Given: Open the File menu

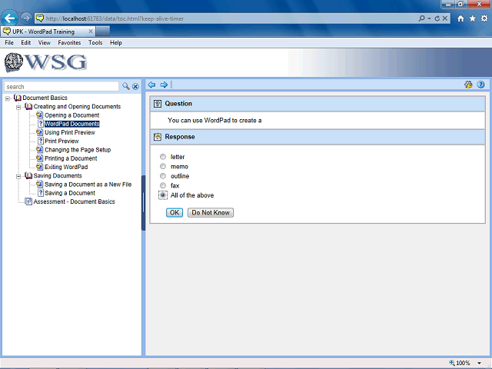Looking at the screenshot, I should click(9, 43).
